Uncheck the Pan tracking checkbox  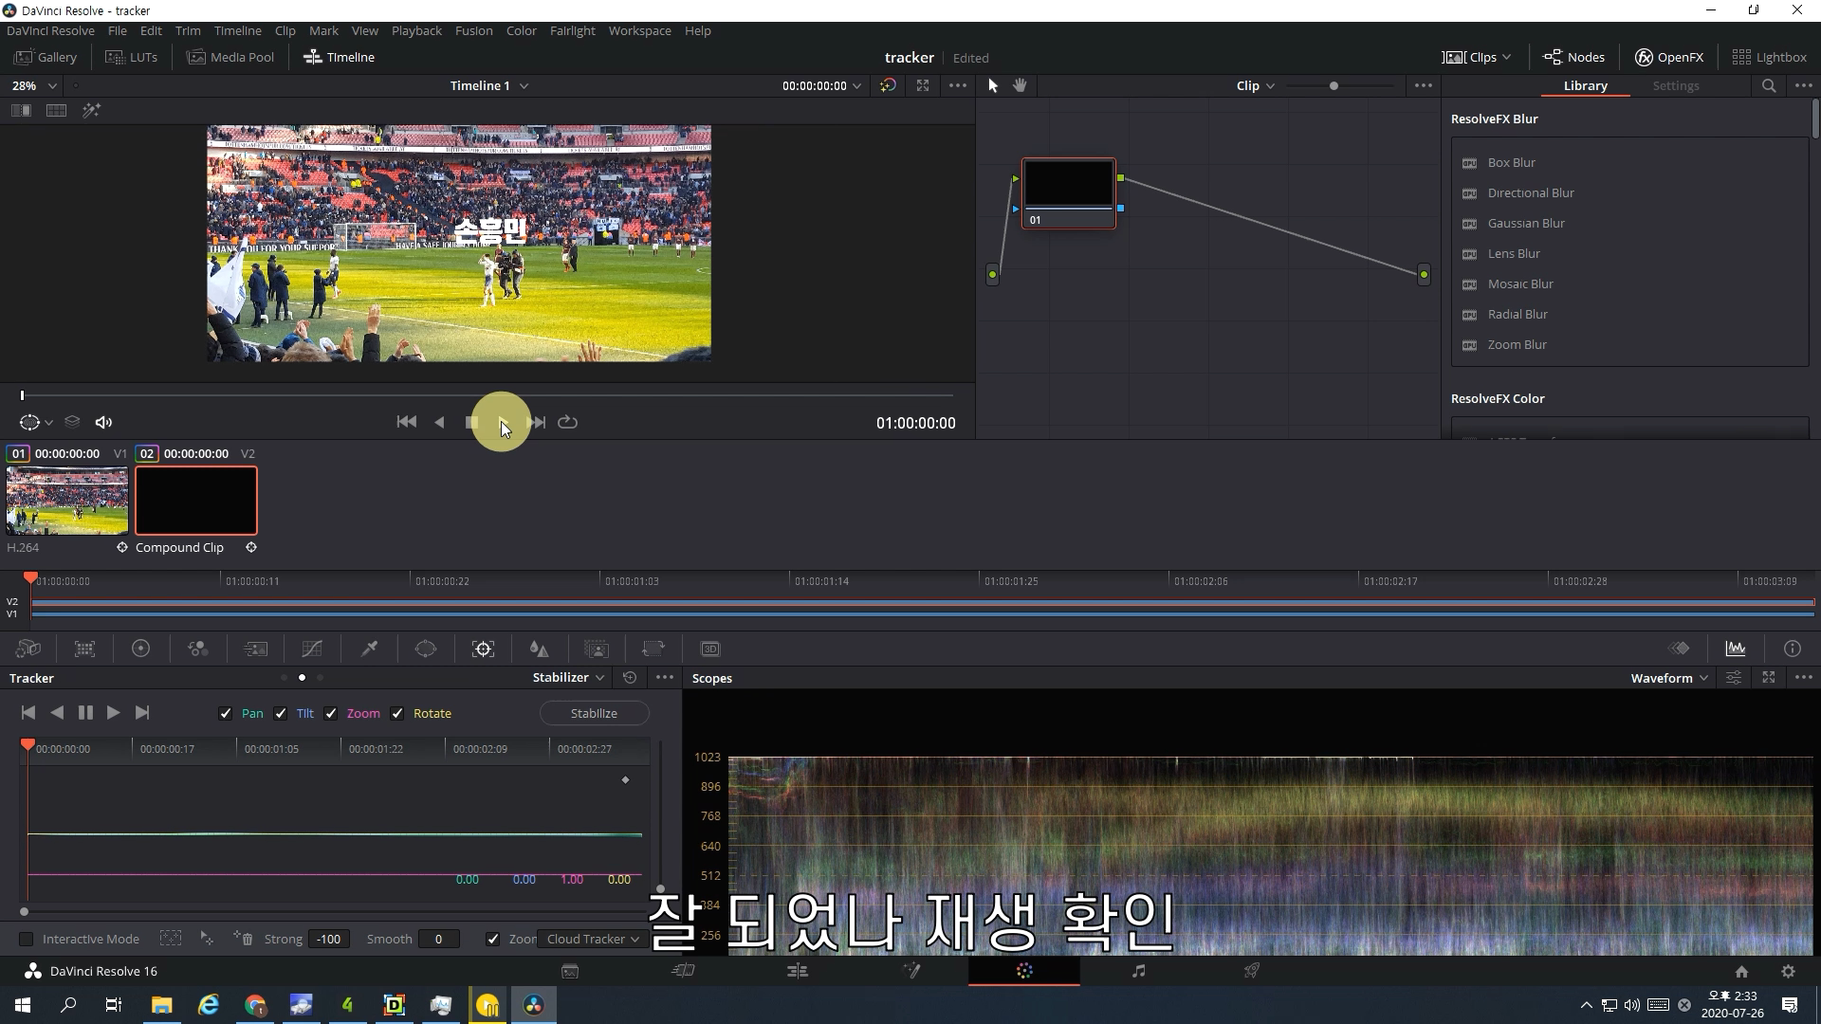226,713
